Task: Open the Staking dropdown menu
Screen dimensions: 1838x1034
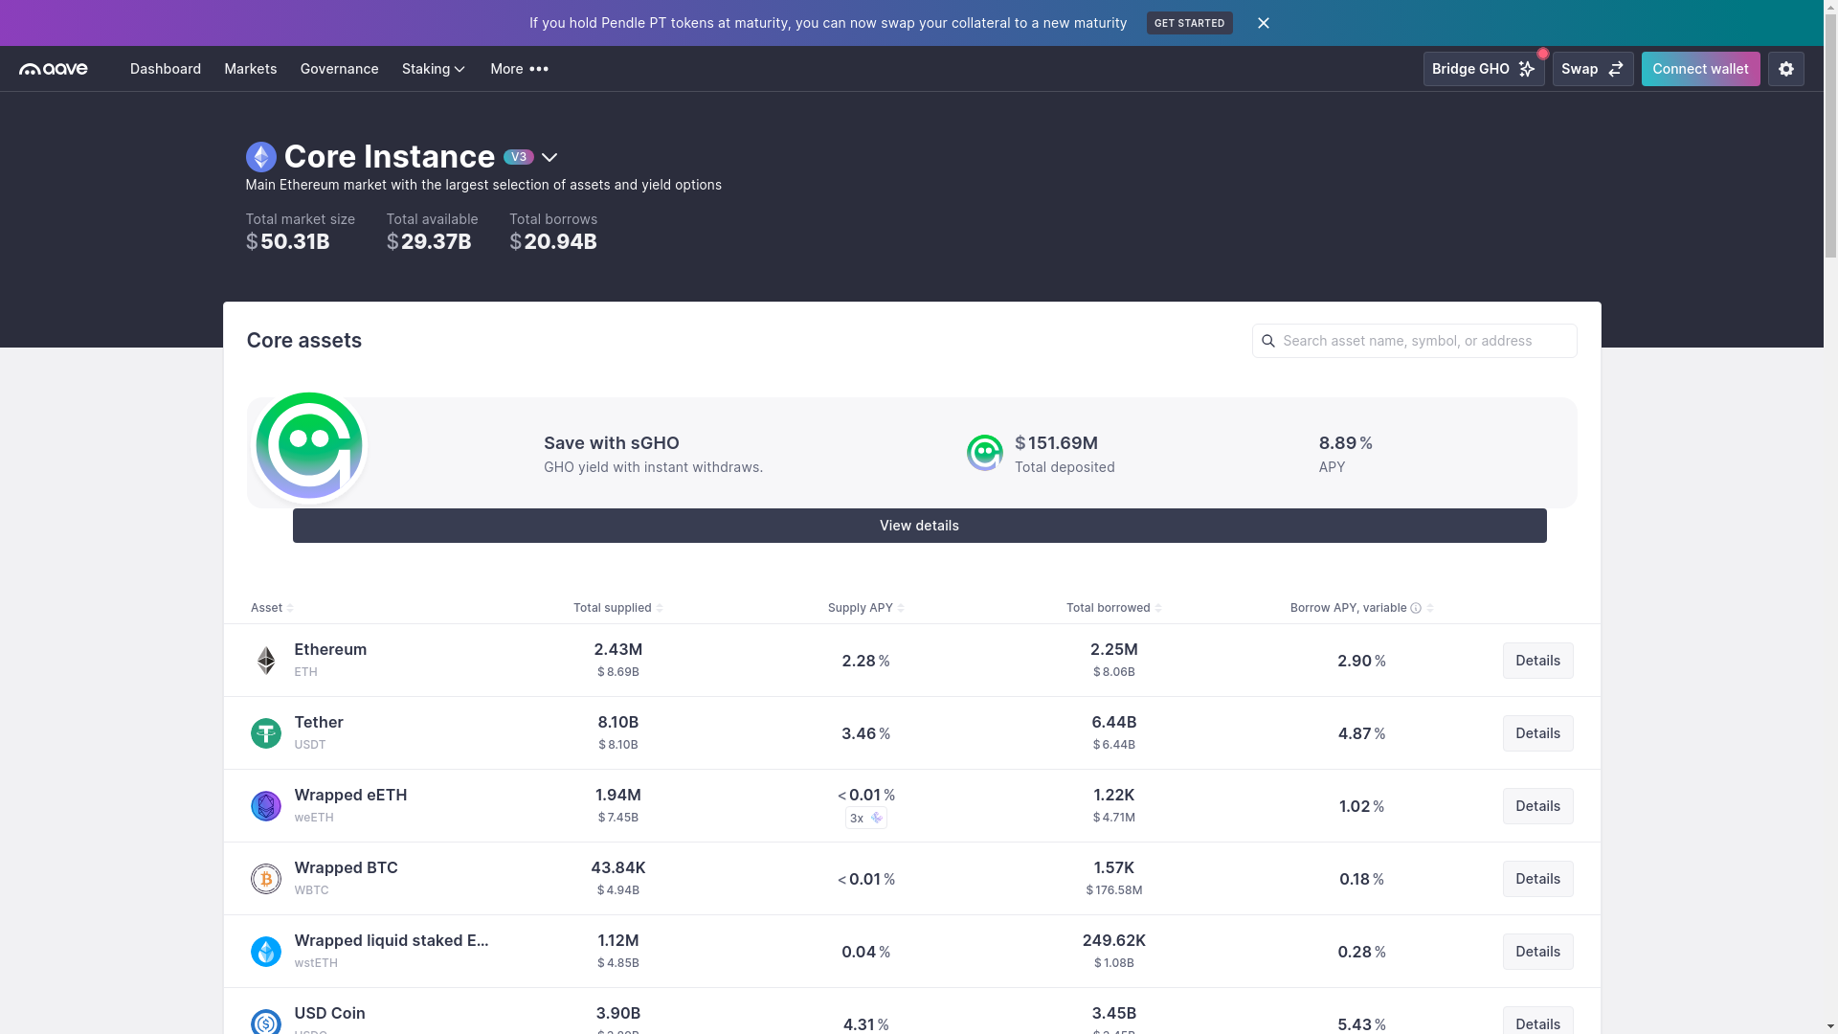Action: (434, 69)
